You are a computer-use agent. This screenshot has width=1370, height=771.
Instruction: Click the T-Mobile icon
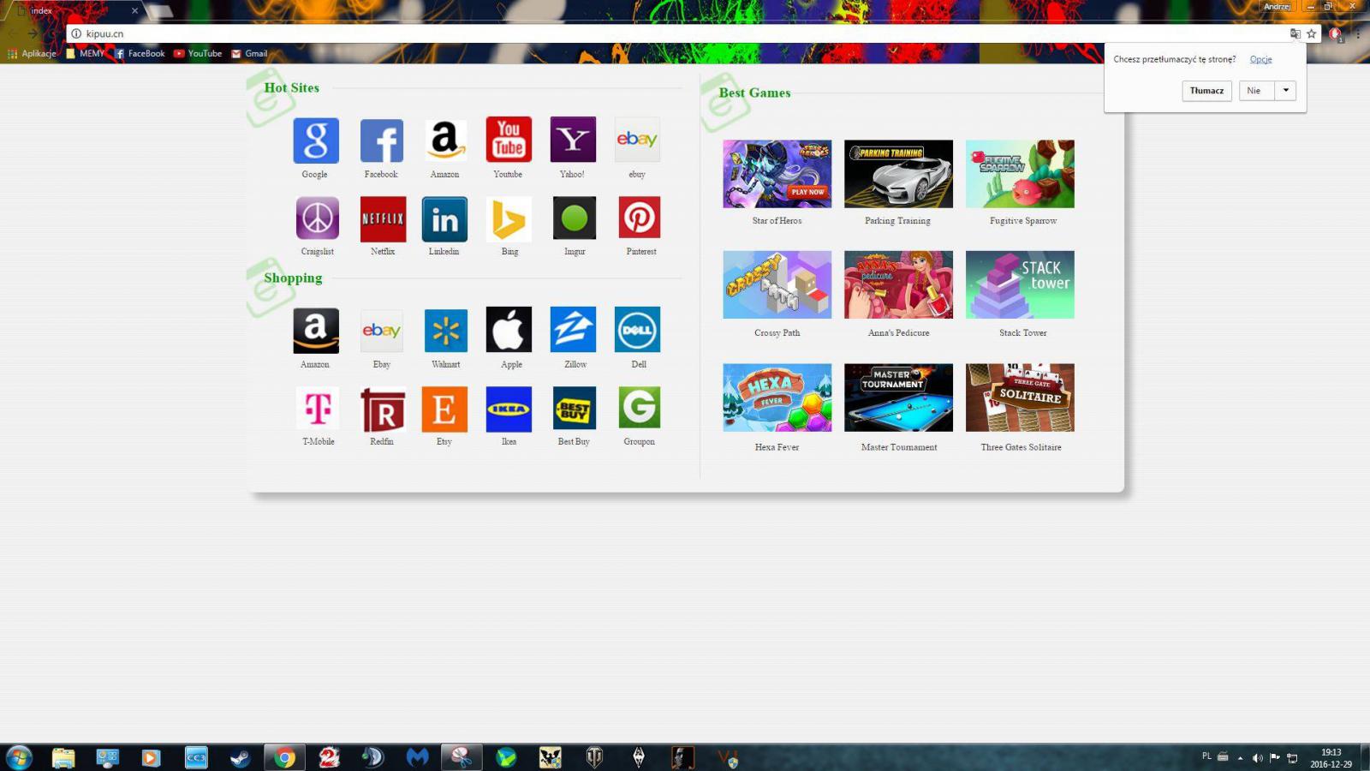tap(318, 409)
